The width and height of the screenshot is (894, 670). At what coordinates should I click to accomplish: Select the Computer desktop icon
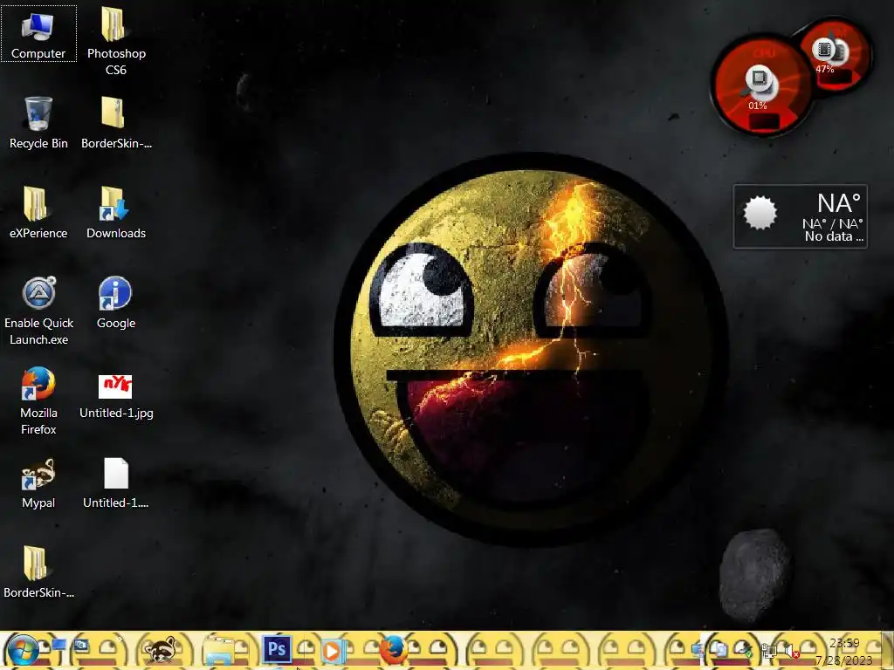click(38, 35)
